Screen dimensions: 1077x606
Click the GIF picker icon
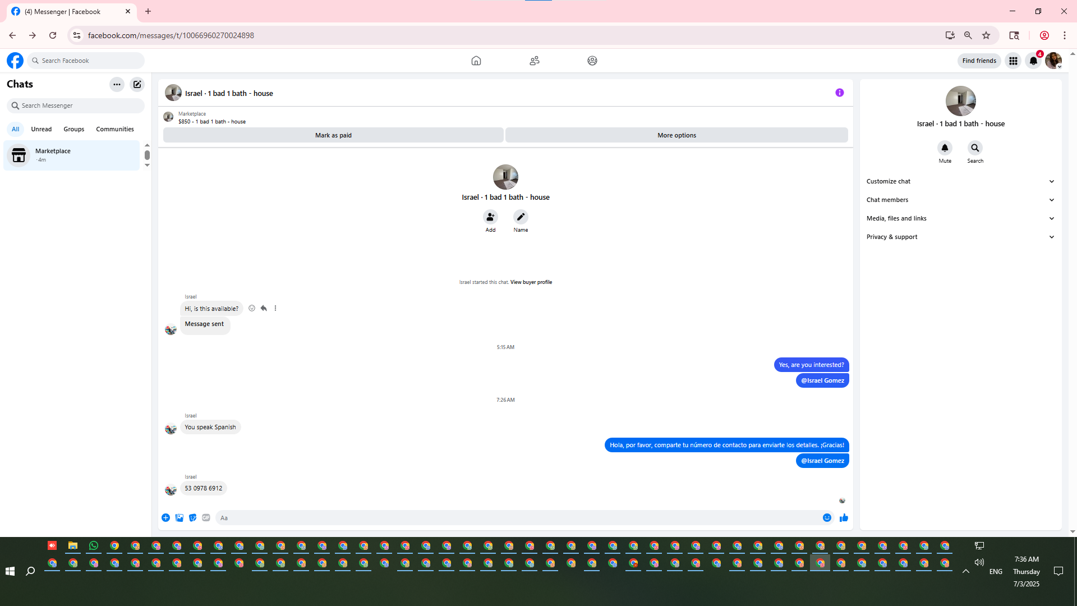pos(206,518)
